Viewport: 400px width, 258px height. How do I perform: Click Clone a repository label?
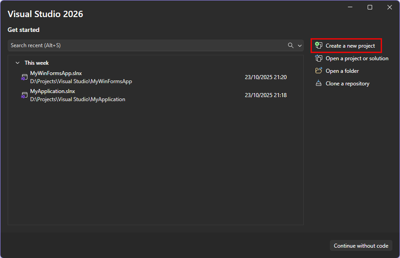click(x=347, y=84)
